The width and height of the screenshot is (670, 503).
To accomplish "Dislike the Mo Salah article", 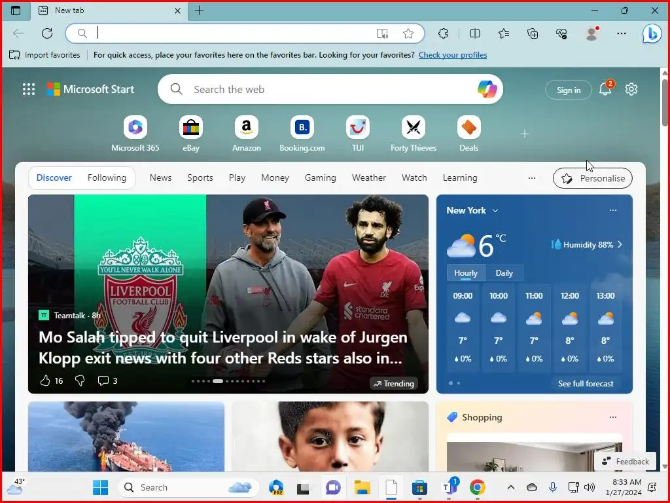I will coord(80,381).
